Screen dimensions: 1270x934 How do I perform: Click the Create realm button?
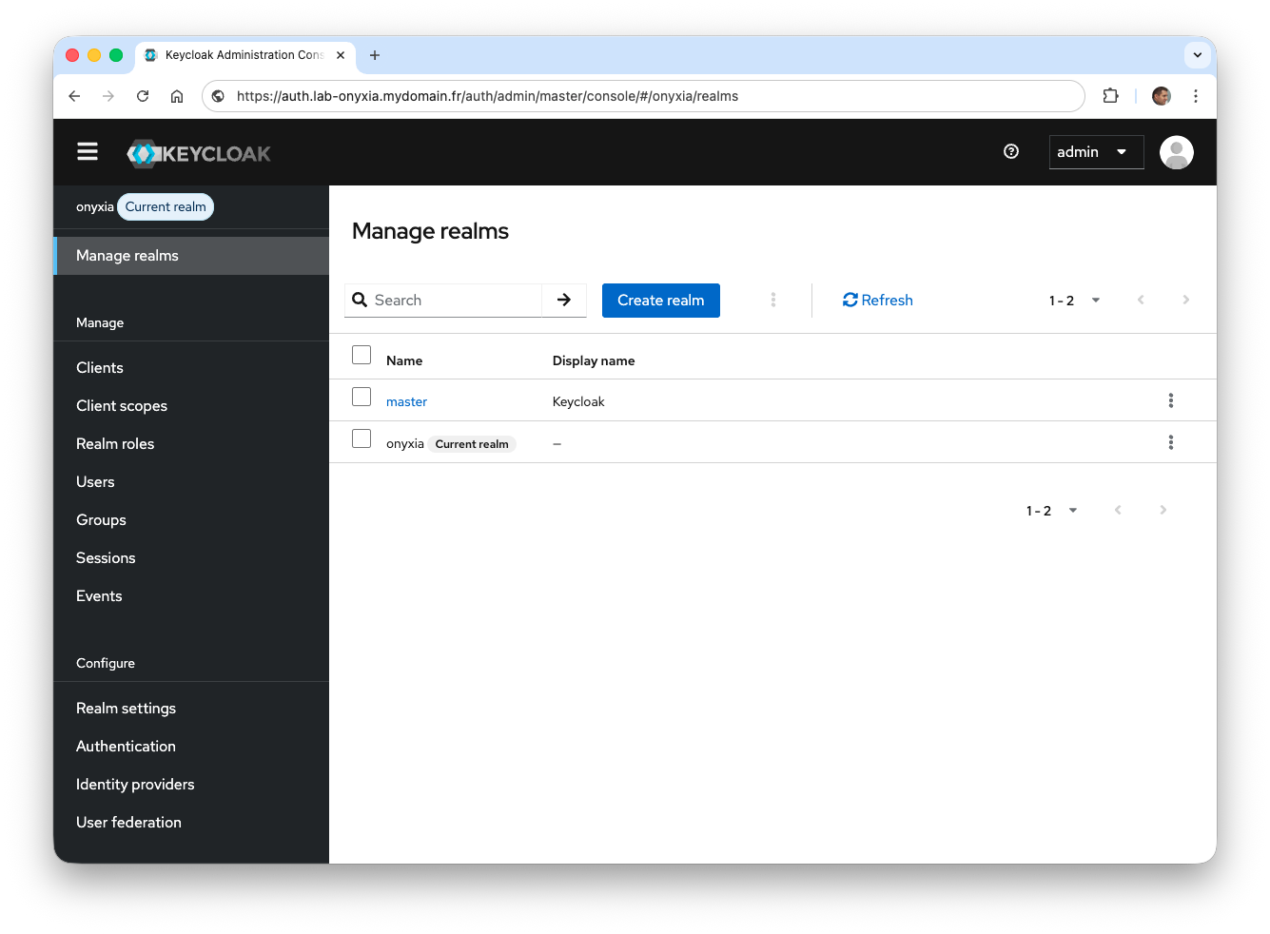(x=660, y=301)
